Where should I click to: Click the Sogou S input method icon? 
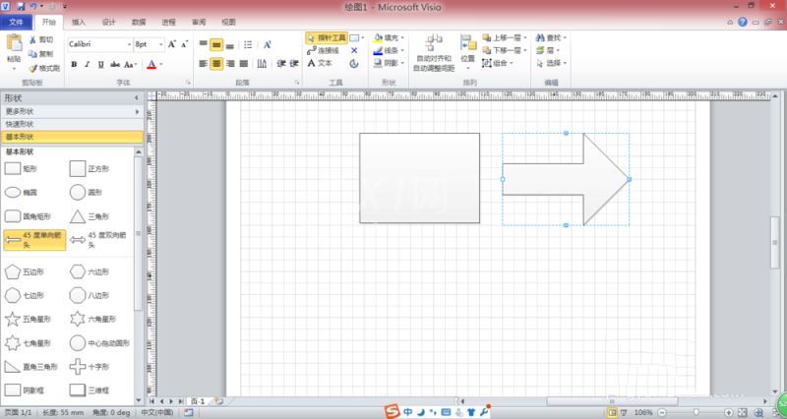pyautogui.click(x=392, y=411)
